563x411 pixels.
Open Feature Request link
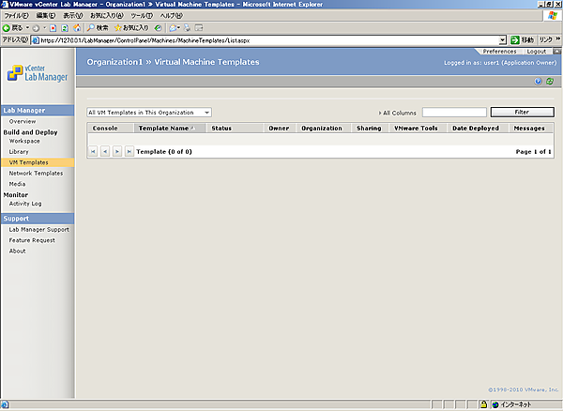click(x=32, y=240)
